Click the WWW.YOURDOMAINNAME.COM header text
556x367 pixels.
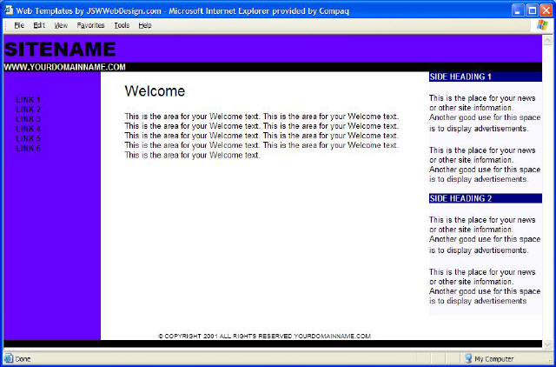[x=65, y=67]
